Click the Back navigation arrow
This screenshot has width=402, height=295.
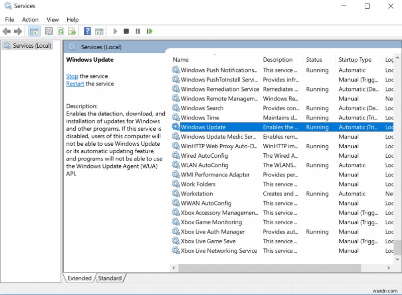pos(7,31)
